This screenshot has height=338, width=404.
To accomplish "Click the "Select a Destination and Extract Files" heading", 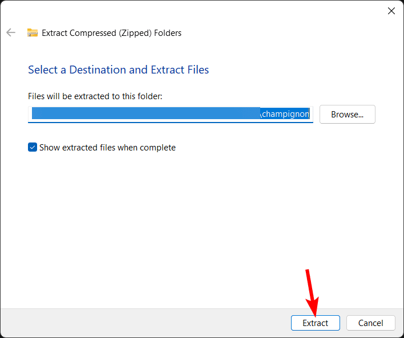I will pos(118,70).
